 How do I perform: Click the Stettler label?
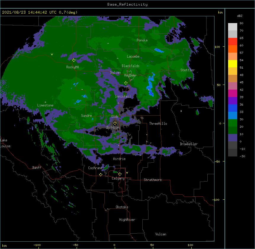(188, 70)
